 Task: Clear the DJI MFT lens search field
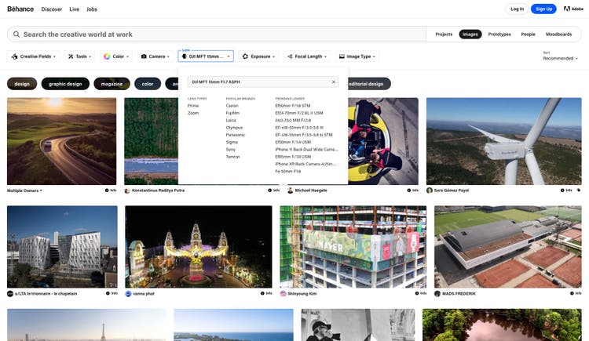(333, 82)
